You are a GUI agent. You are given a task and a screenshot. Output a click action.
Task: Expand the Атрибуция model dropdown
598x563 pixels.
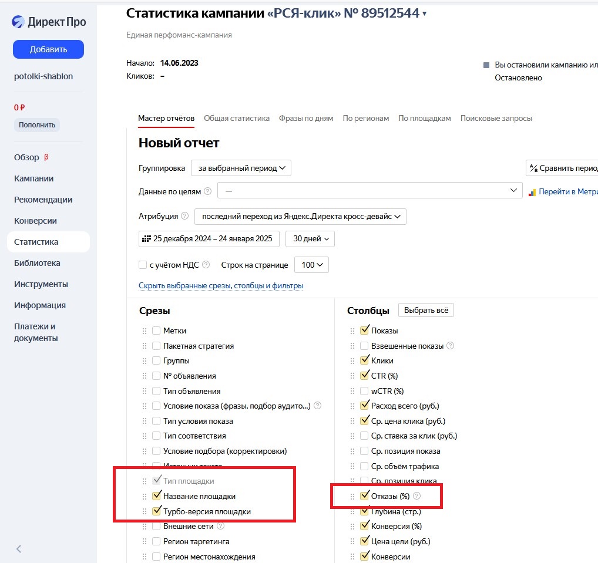click(x=300, y=216)
